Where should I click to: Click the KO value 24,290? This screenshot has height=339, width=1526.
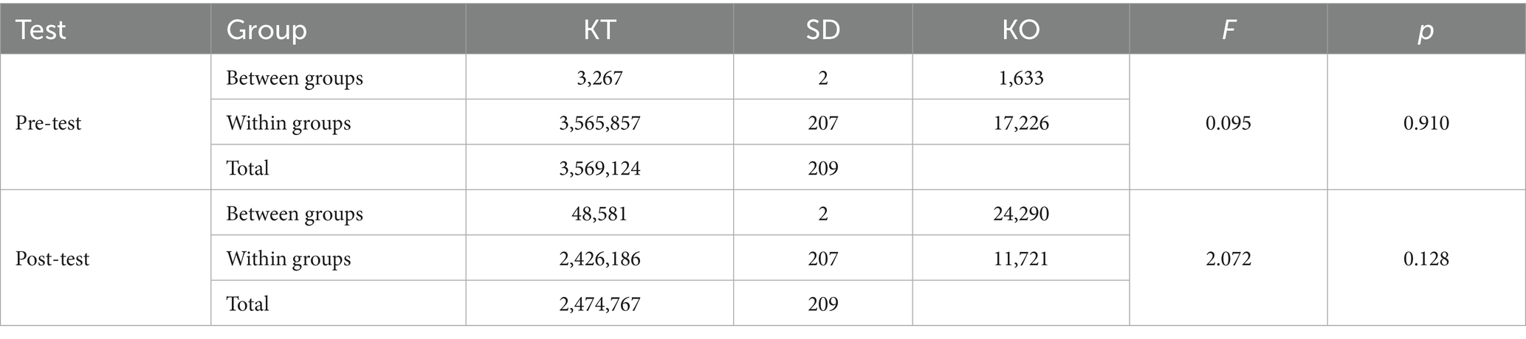[x=1021, y=214]
